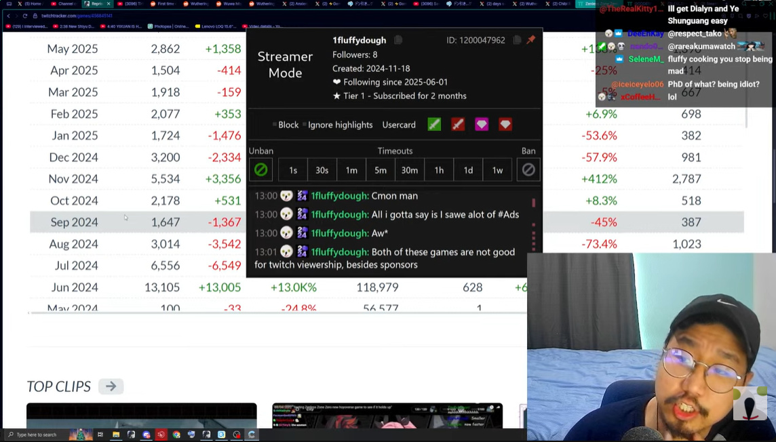Image resolution: width=776 pixels, height=442 pixels.
Task: Click the 'May 2025' month cell
Action: click(73, 49)
